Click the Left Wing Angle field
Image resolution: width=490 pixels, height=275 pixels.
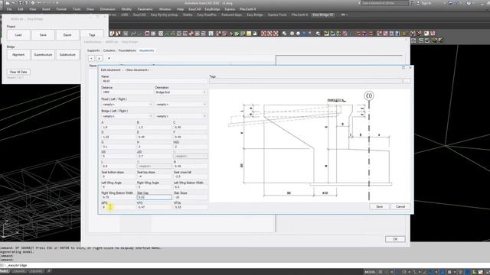[x=119, y=186]
